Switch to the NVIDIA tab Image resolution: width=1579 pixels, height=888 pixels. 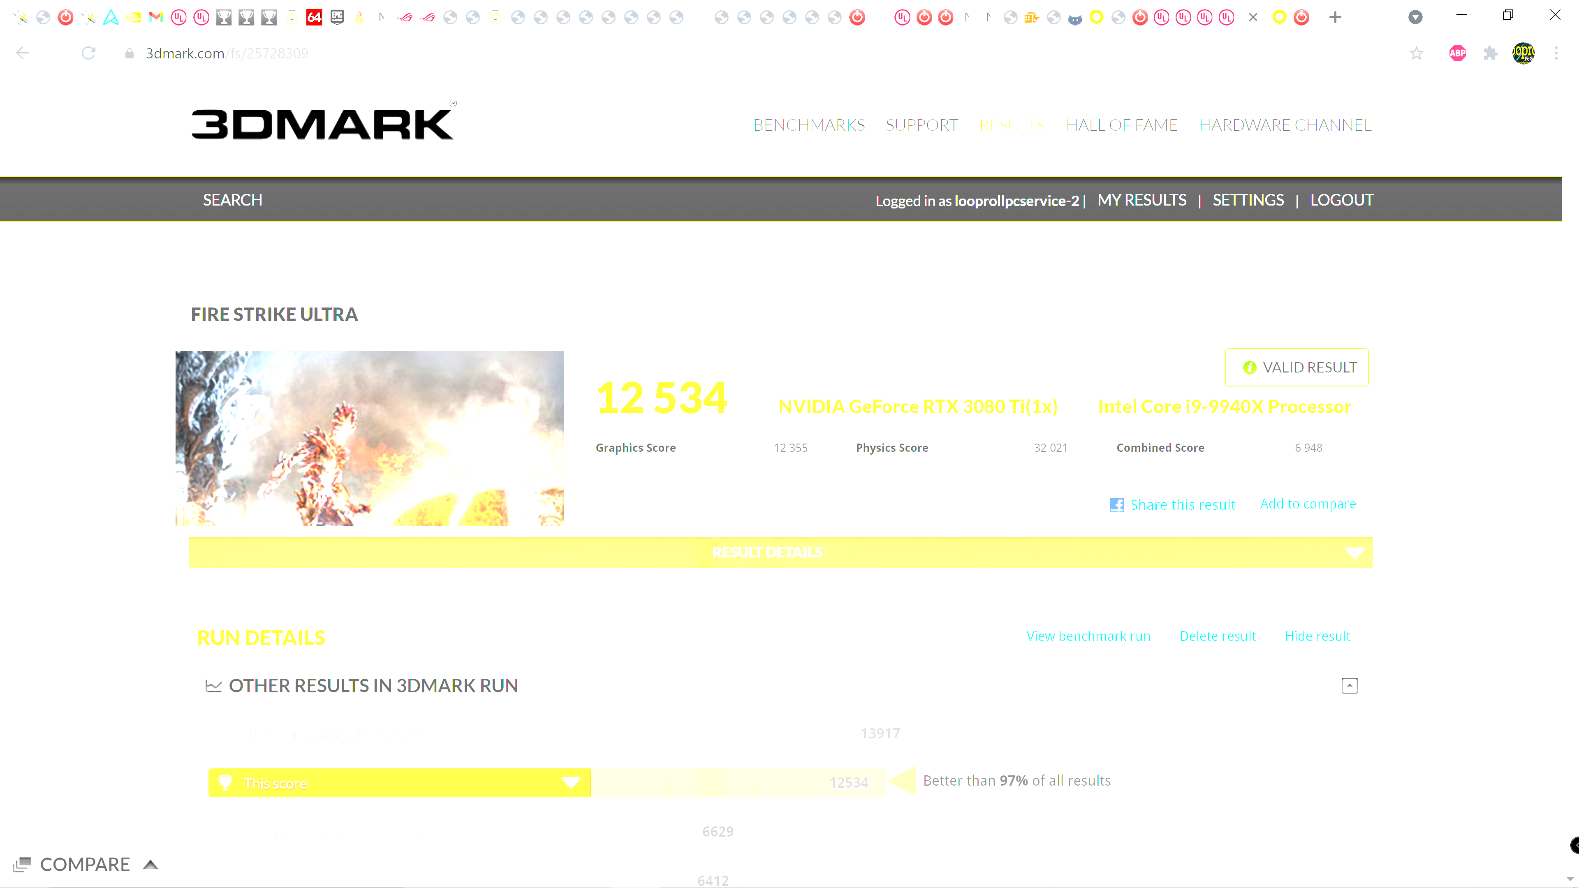coord(133,17)
